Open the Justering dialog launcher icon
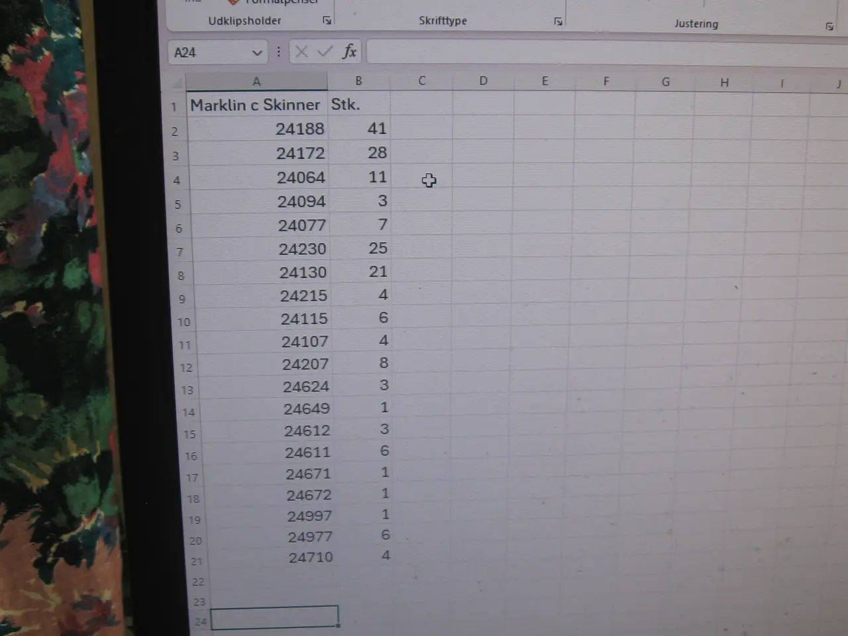 (829, 26)
